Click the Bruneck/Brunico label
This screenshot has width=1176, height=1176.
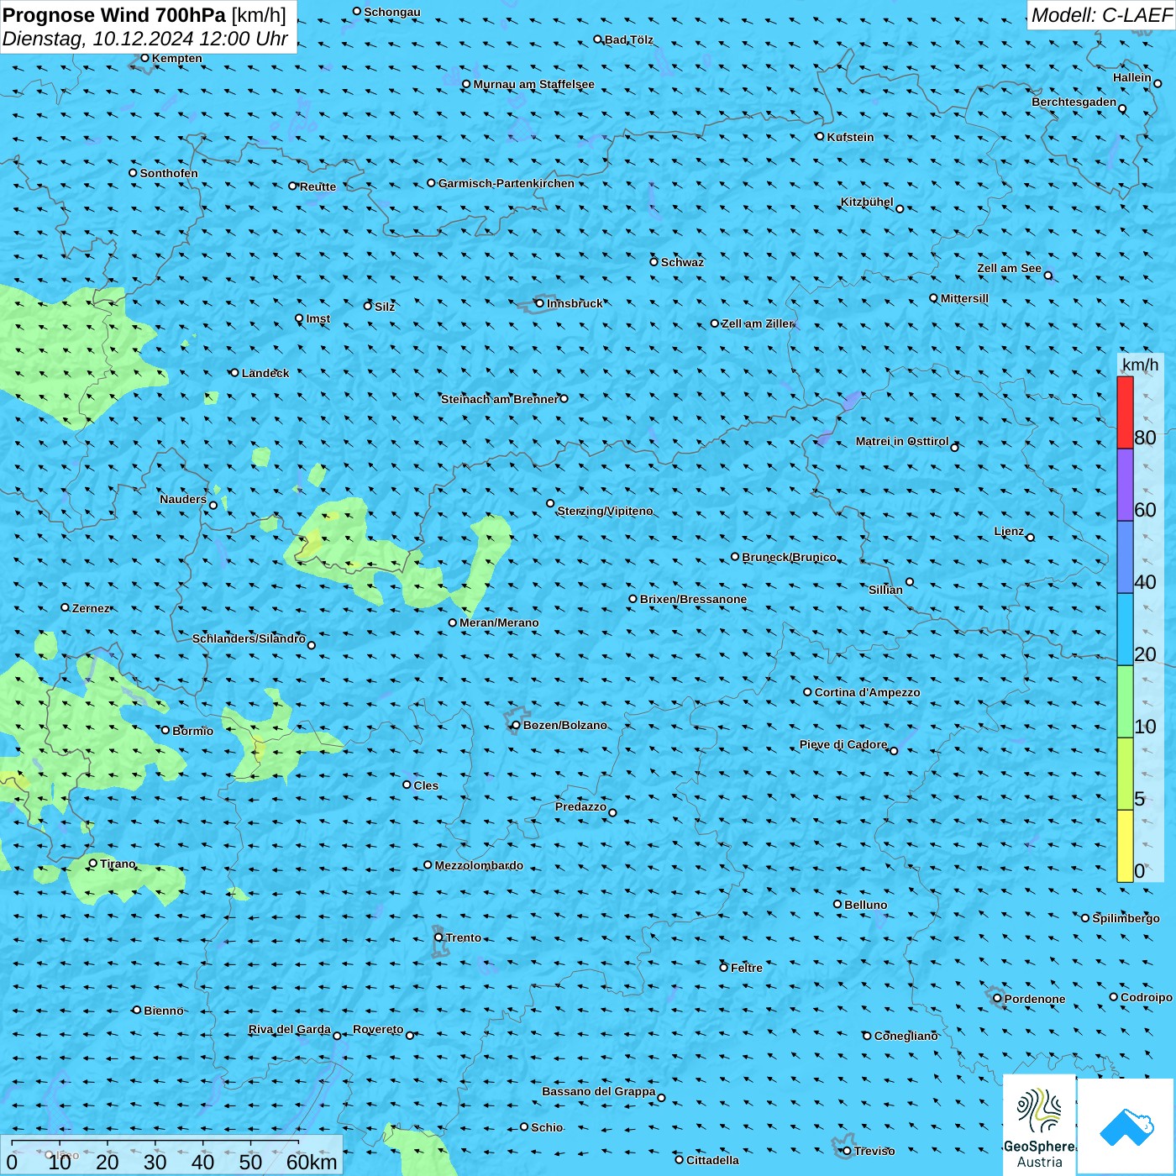[789, 557]
